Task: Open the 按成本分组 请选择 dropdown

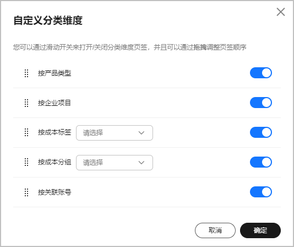Action: click(x=115, y=163)
